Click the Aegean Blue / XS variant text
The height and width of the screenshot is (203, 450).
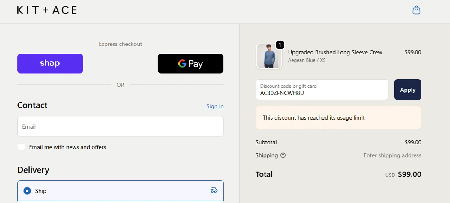click(x=307, y=60)
